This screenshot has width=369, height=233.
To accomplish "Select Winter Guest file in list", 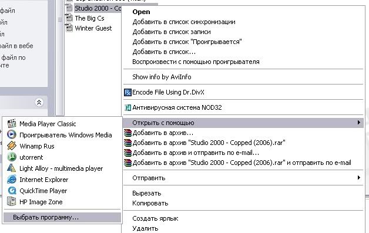I will [93, 28].
